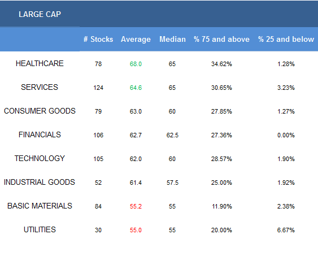Select the BASIC MATERIALS row label

40,206
